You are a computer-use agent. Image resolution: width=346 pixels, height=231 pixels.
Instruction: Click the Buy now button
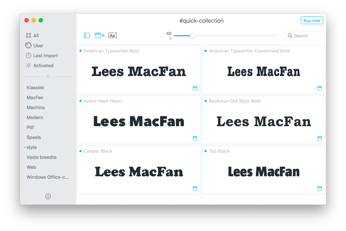coord(312,20)
